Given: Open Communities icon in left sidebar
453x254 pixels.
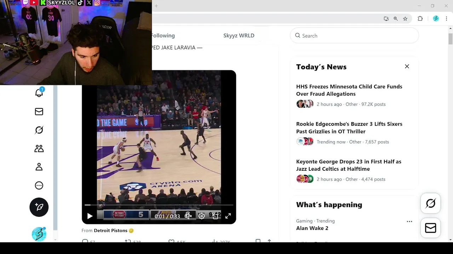Looking at the screenshot, I should point(39,149).
